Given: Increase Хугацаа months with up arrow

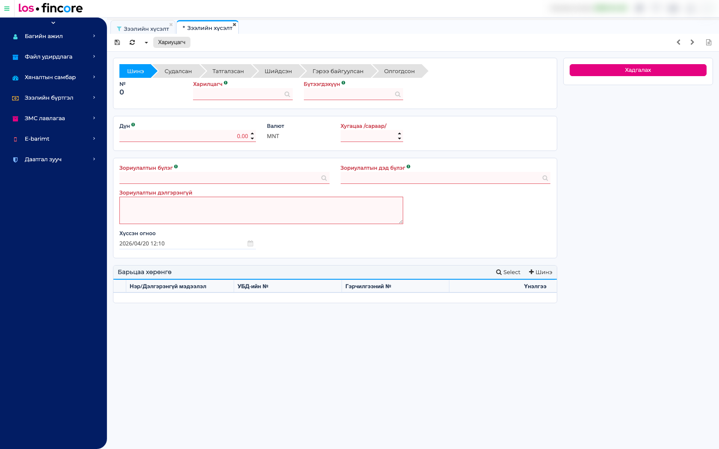Looking at the screenshot, I should (x=400, y=134).
